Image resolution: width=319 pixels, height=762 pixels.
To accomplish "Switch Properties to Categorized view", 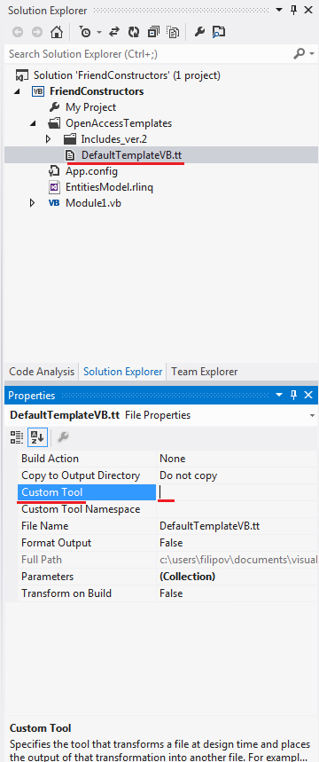I will pyautogui.click(x=17, y=437).
